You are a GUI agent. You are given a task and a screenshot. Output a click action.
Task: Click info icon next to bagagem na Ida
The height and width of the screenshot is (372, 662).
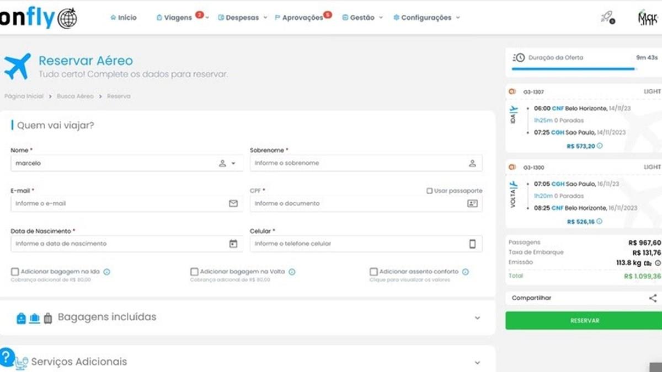pos(107,272)
